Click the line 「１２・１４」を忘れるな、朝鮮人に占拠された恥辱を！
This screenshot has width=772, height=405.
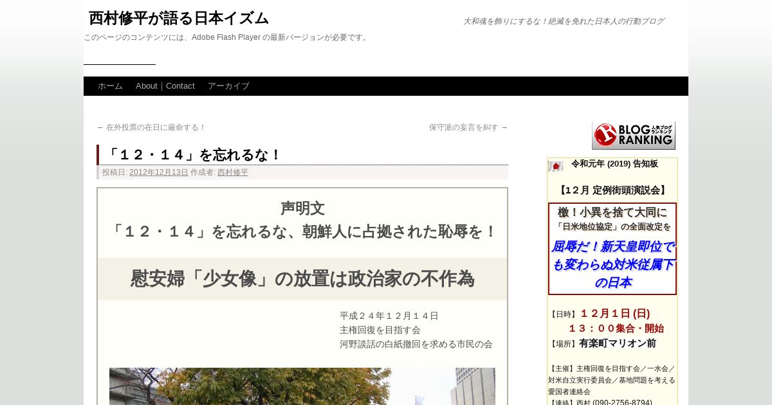click(x=302, y=231)
